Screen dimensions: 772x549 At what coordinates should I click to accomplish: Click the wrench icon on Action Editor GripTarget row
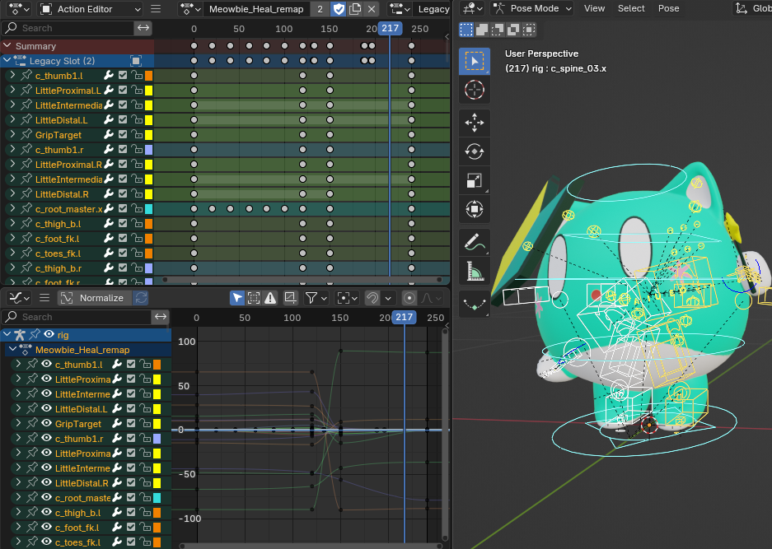point(109,135)
